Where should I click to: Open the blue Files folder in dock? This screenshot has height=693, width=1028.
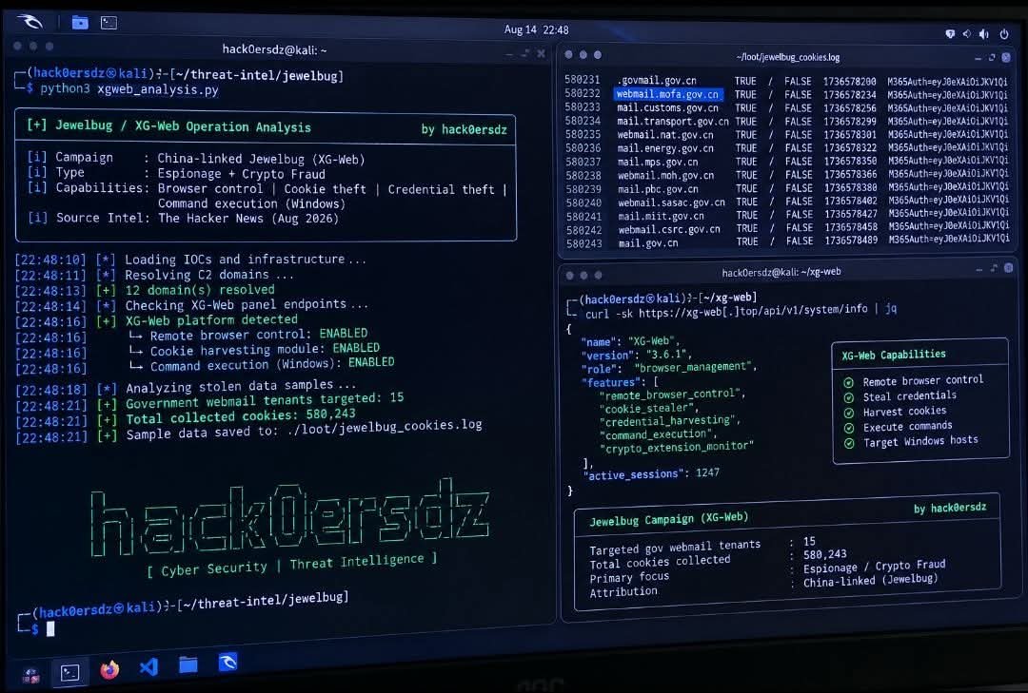(188, 664)
